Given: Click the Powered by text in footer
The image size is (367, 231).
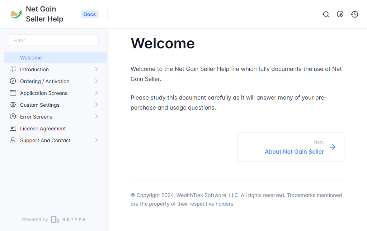Looking at the screenshot, I should click(x=35, y=219).
